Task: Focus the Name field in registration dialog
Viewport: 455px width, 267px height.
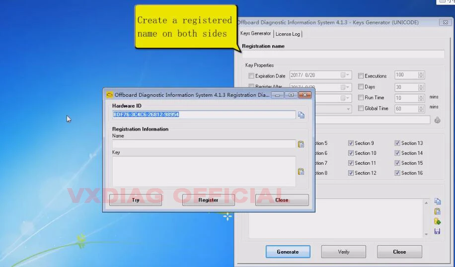Action: click(204, 144)
